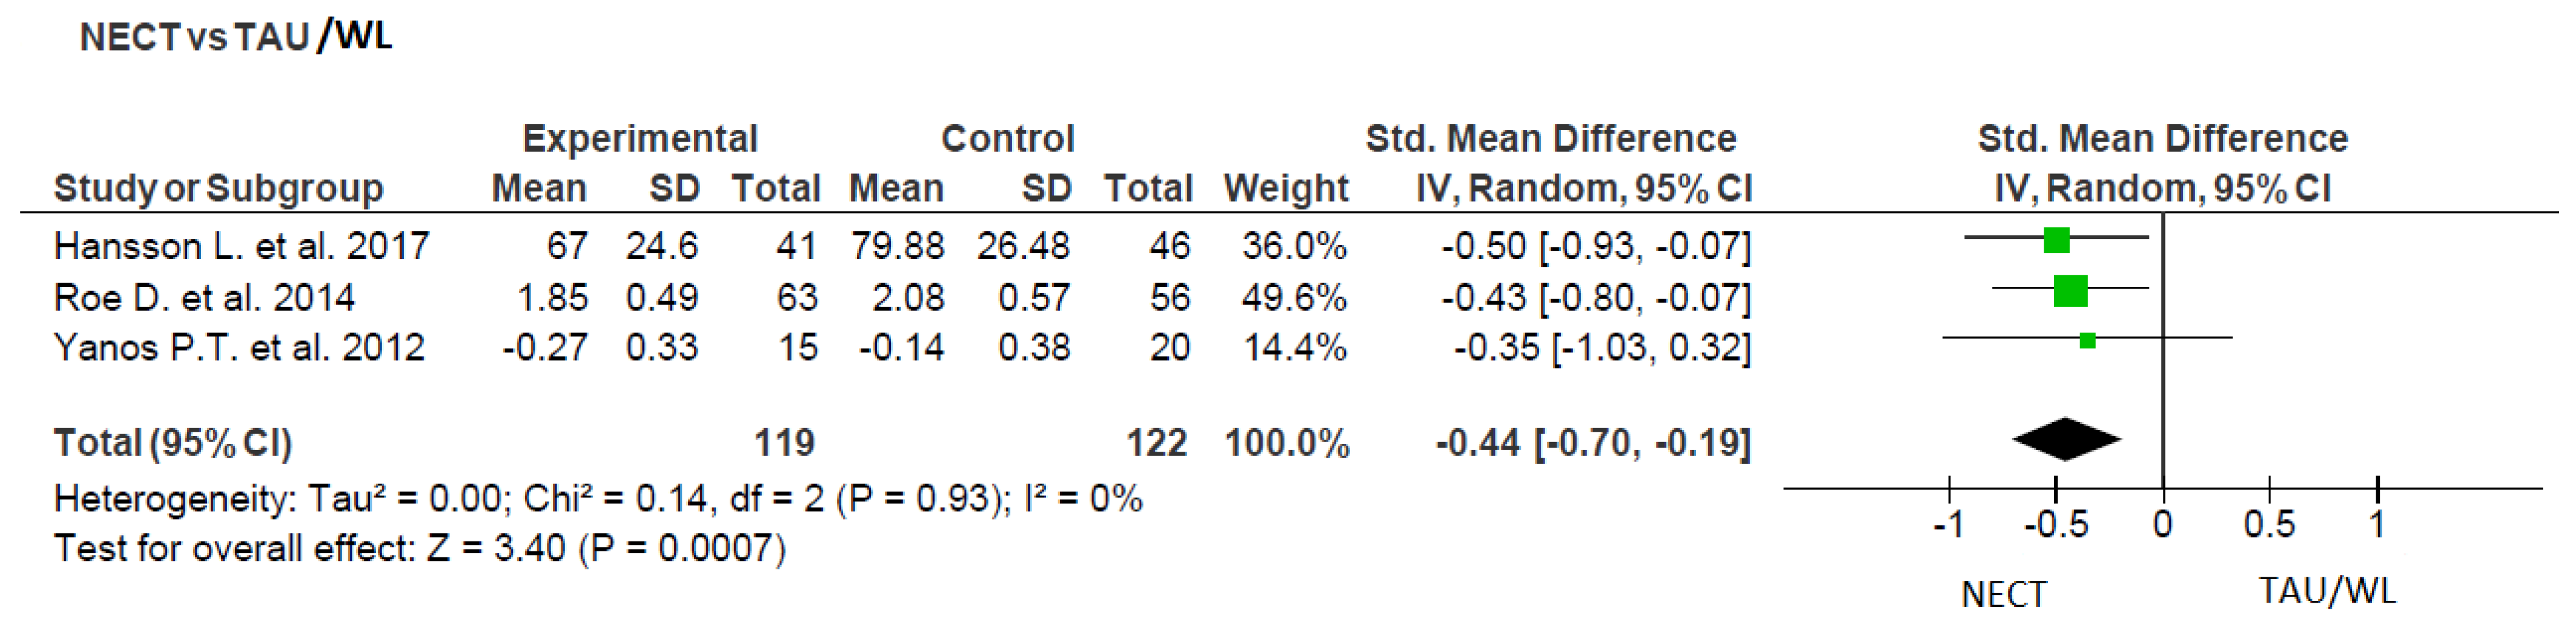Click the NECT vs TAU/WL title
The height and width of the screenshot is (625, 2576).
point(236,36)
